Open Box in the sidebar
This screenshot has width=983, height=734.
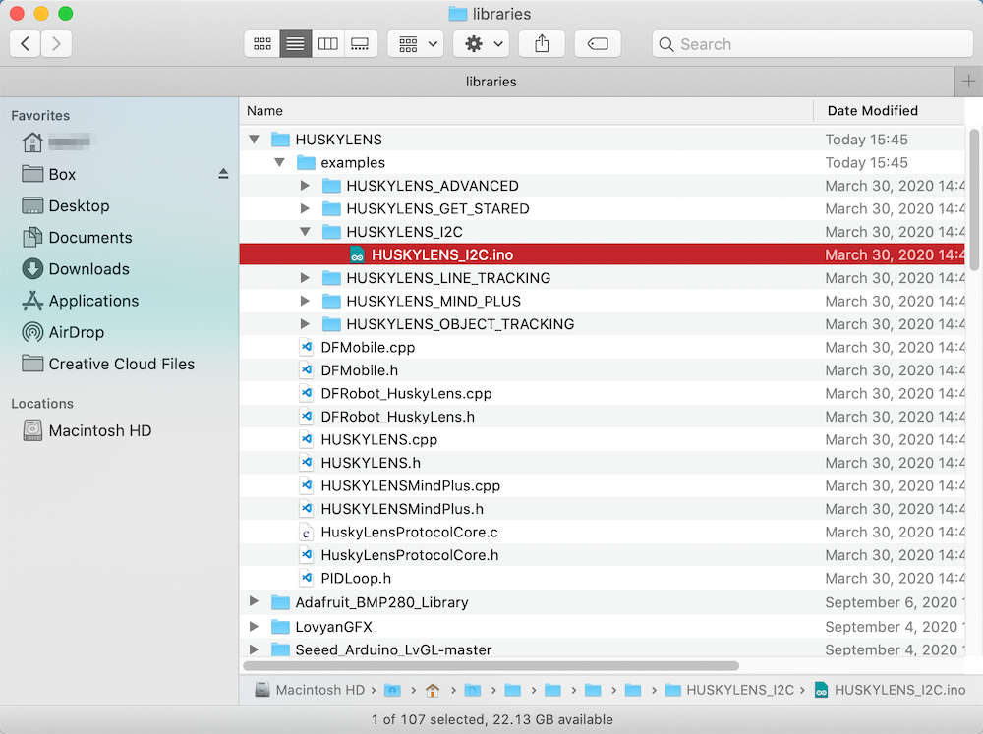[49, 174]
